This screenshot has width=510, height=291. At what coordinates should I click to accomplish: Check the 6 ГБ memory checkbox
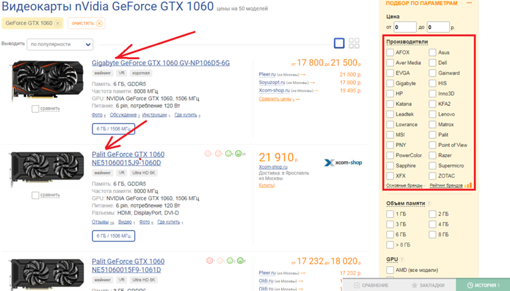coord(390,234)
